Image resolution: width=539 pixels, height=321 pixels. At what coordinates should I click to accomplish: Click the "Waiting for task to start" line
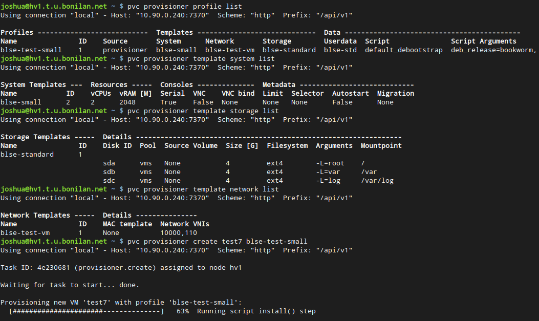70,285
